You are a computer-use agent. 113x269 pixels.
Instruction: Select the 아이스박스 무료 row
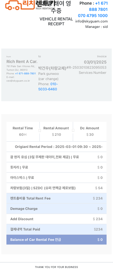tap(56, 178)
